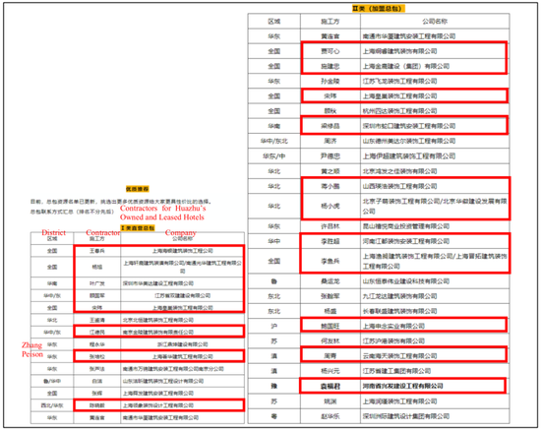Click company '江苏飞龙装饰工程有限公司'
541x430 pixels.
[400, 81]
